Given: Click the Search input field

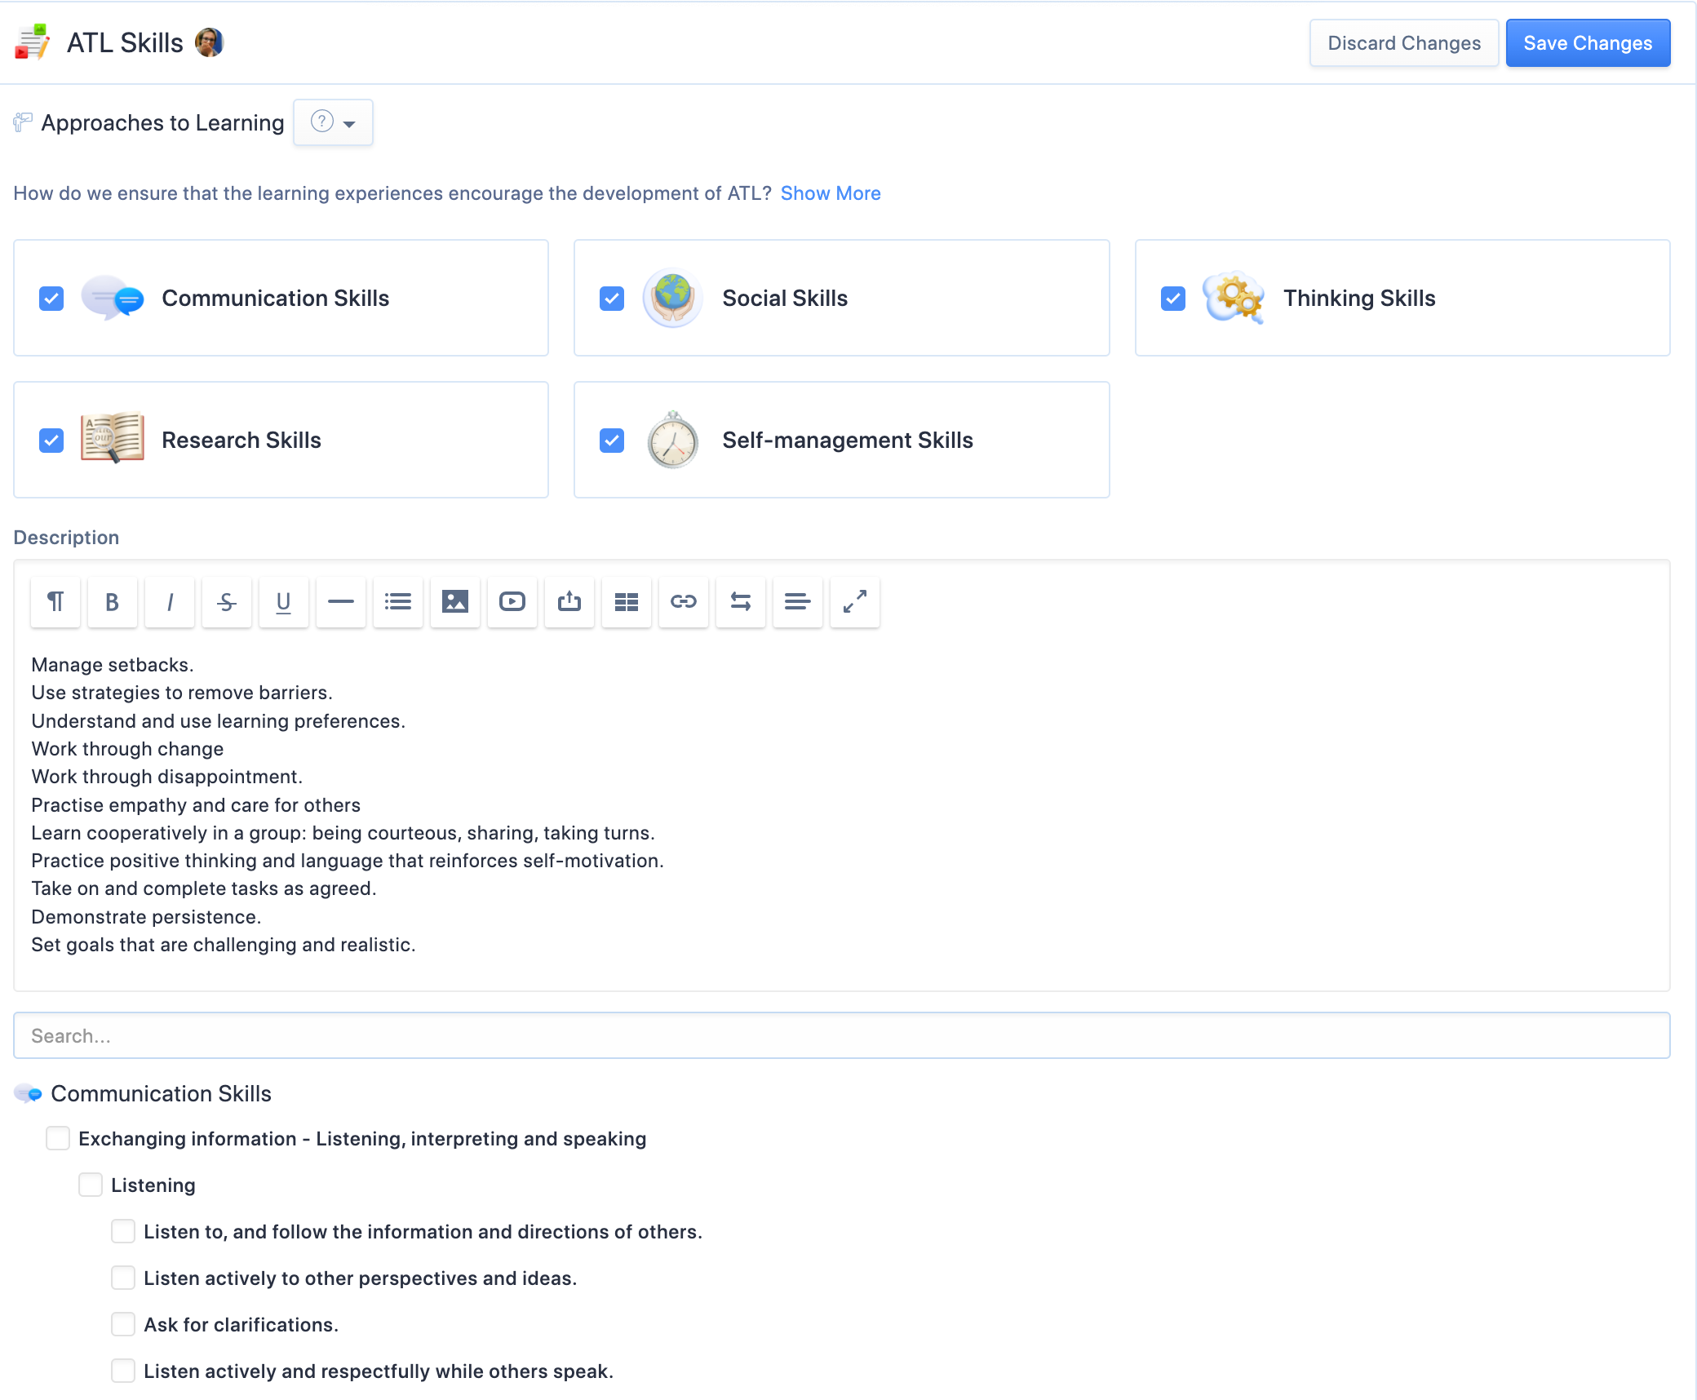Looking at the screenshot, I should (841, 1035).
